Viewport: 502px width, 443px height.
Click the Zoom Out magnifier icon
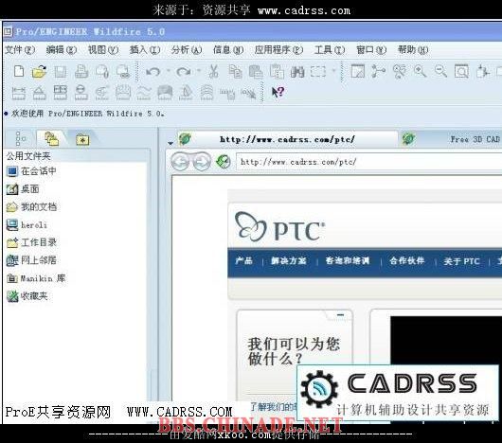pyautogui.click(x=440, y=71)
